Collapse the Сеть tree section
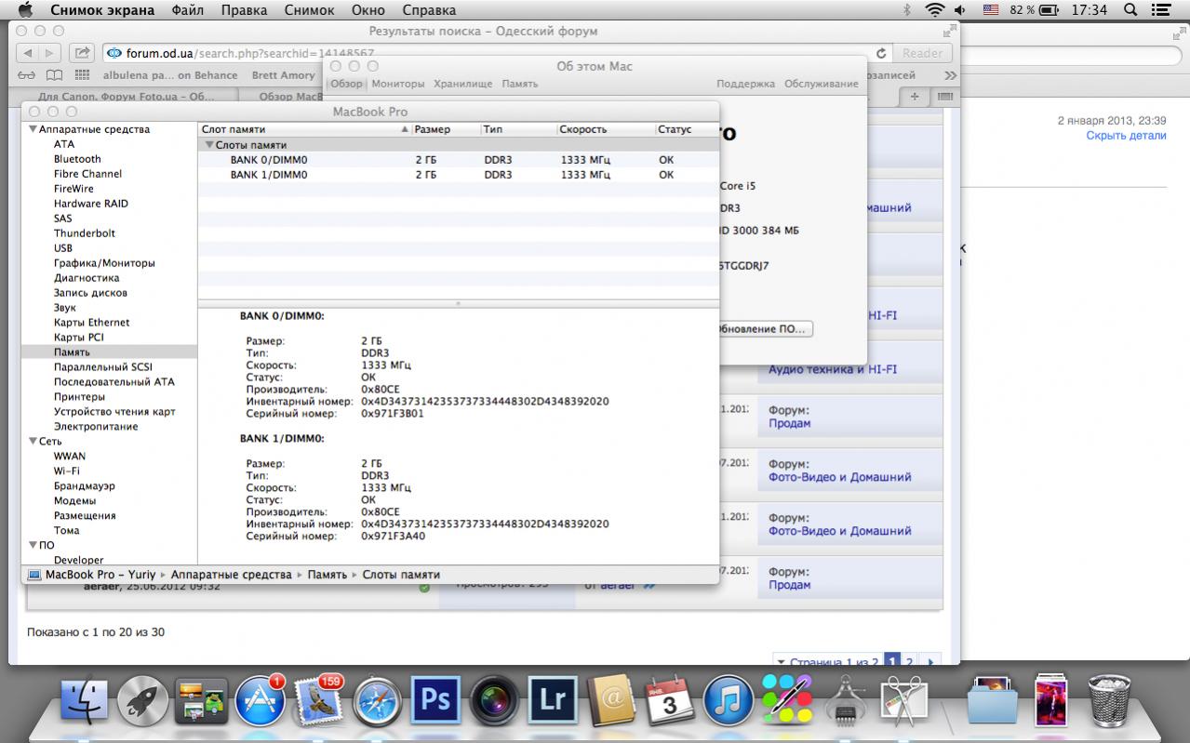The height and width of the screenshot is (743, 1190). (x=33, y=442)
